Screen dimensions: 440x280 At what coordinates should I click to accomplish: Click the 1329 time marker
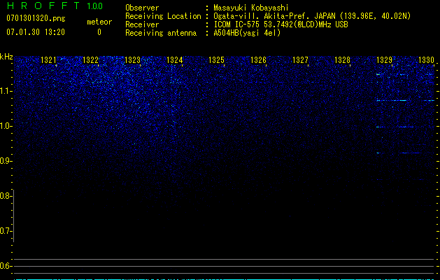(x=385, y=60)
